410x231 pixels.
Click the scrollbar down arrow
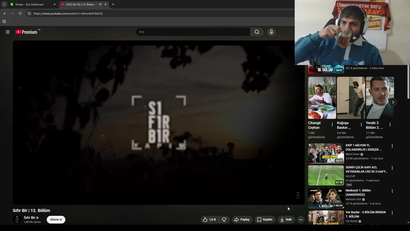[x=408, y=222]
